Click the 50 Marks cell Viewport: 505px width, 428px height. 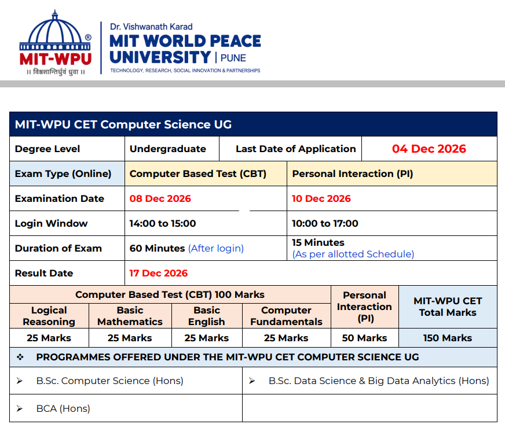click(365, 338)
